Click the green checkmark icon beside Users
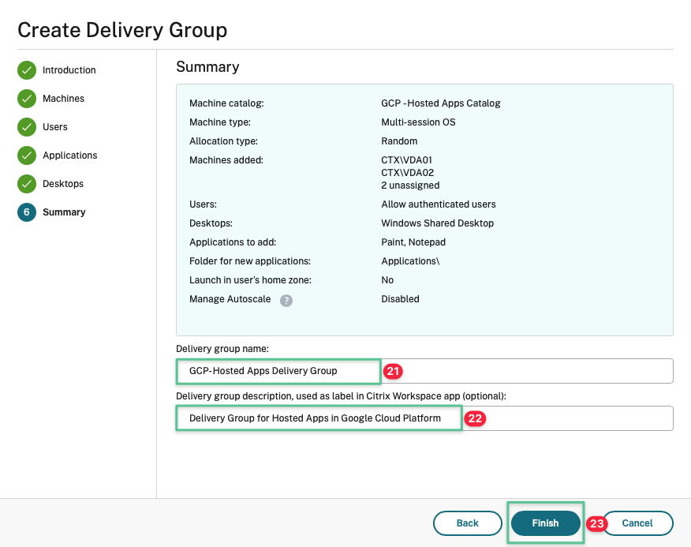691x547 pixels. tap(27, 127)
